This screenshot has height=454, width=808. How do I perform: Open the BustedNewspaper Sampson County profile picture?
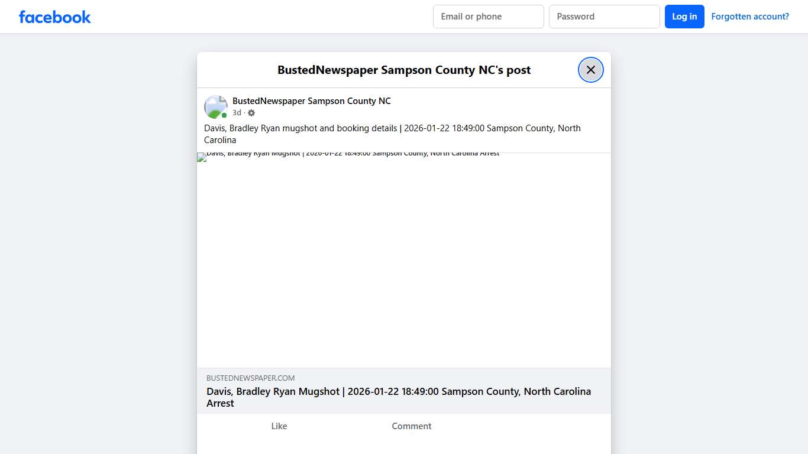click(x=215, y=106)
